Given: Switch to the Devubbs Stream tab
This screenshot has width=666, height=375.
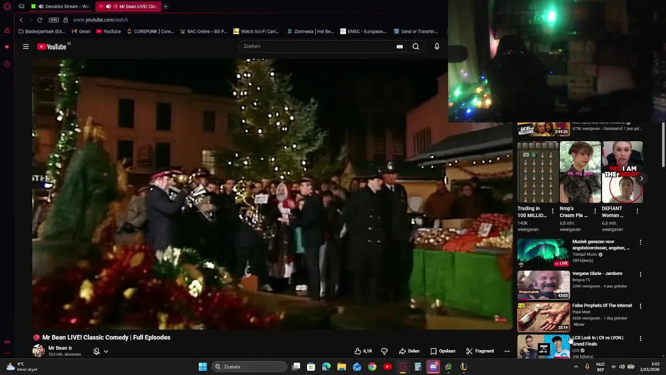Looking at the screenshot, I should pyautogui.click(x=60, y=6).
